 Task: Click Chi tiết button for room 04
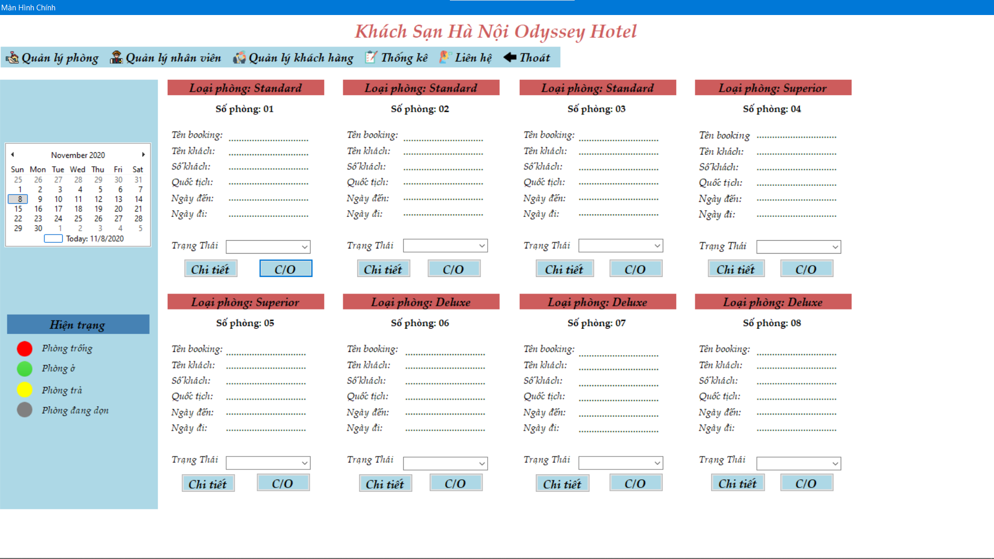[x=736, y=269]
